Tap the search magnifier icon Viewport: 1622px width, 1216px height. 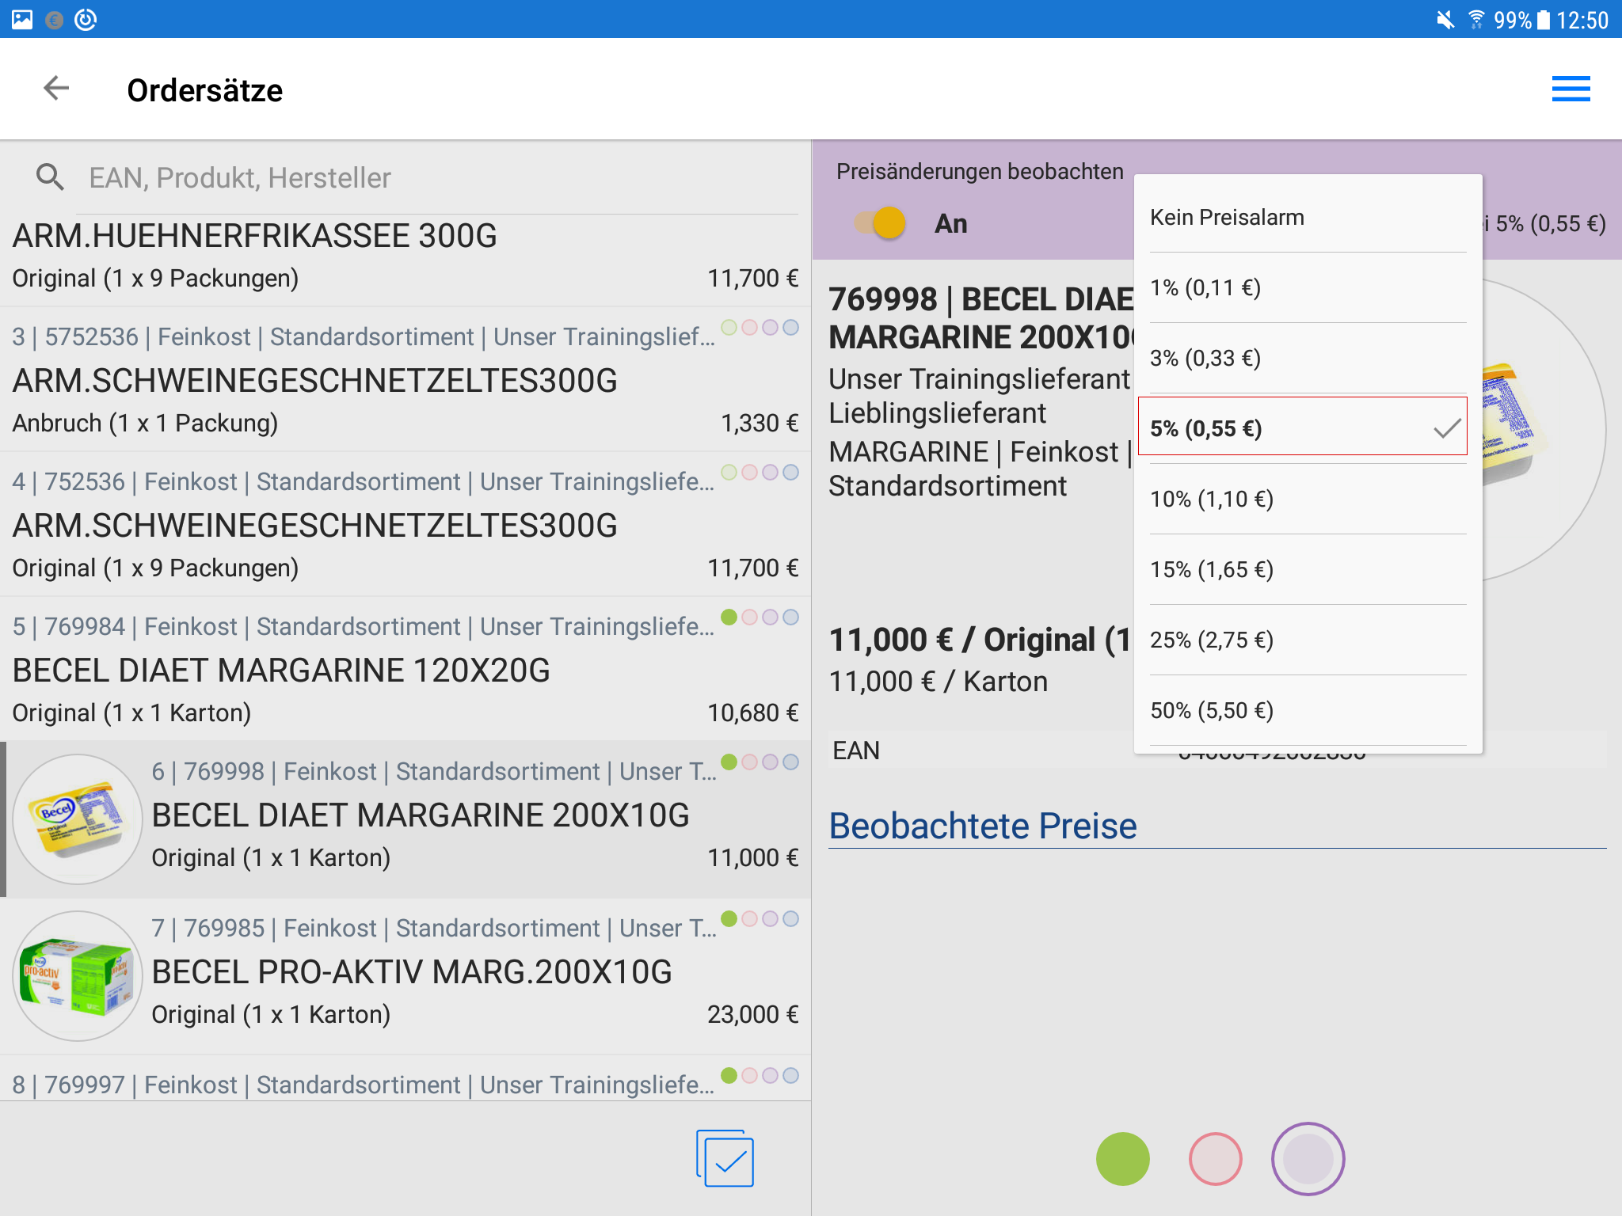click(x=50, y=177)
